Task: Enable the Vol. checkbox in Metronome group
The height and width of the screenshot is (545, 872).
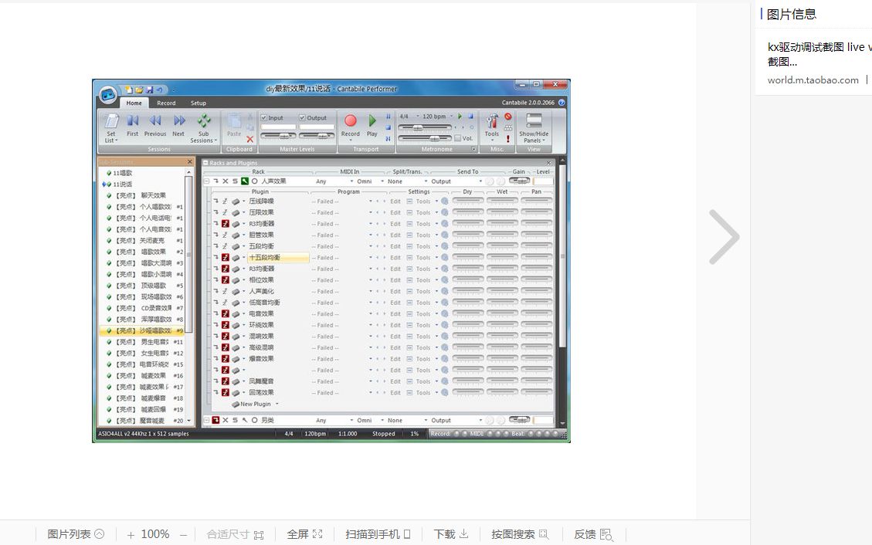Action: click(457, 137)
